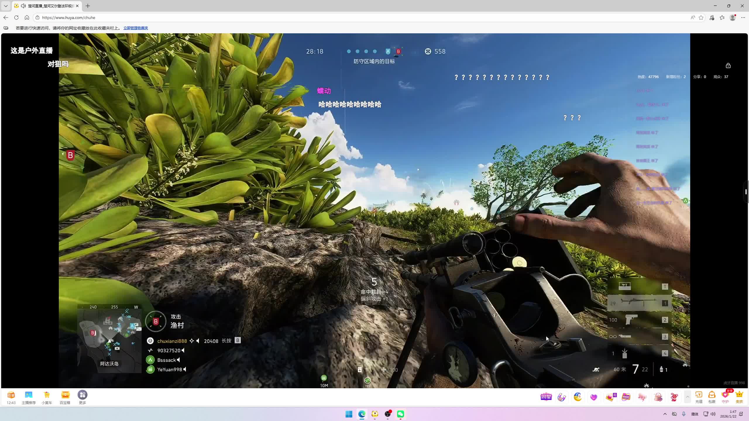Expand the gift bar with the chevron

tap(688, 397)
